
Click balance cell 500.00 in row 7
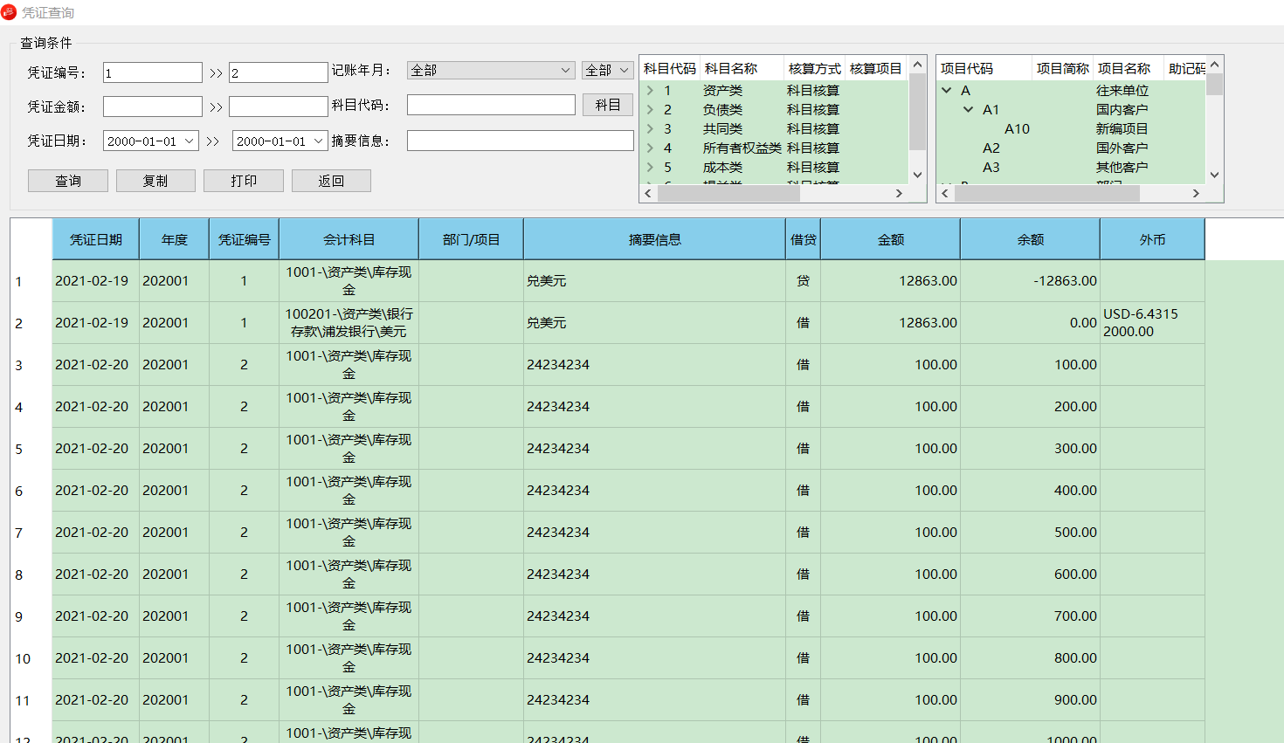point(1031,533)
